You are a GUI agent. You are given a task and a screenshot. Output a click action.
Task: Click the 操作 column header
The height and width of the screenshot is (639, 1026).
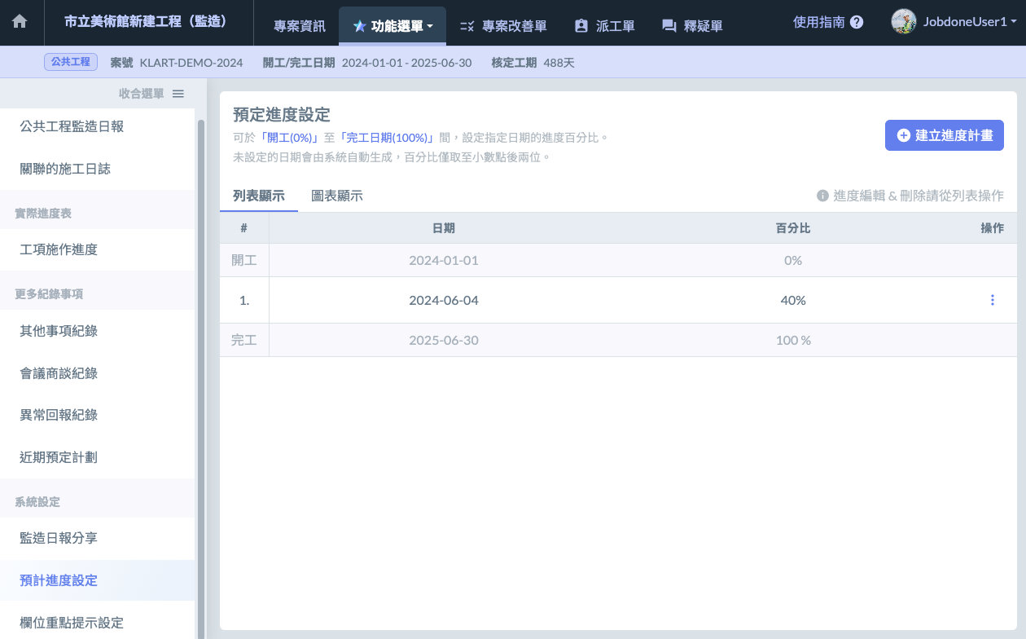coord(992,228)
